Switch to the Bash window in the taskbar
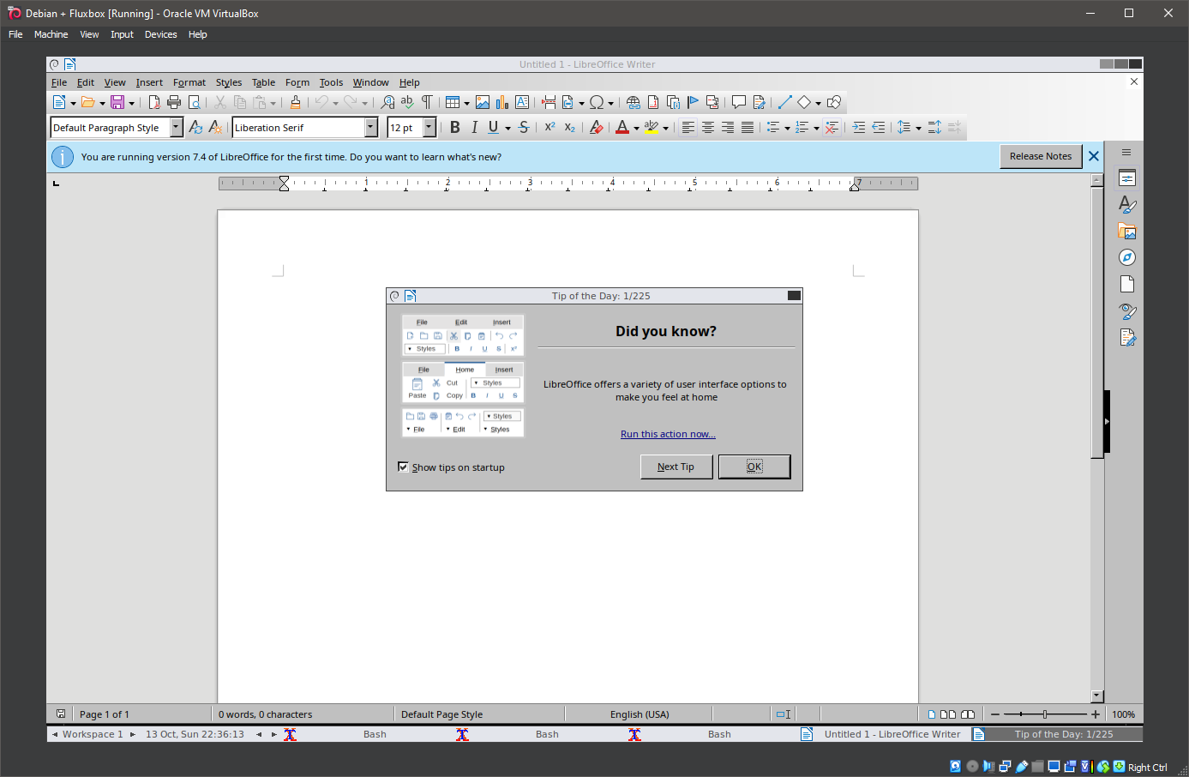The image size is (1189, 777). pos(375,735)
